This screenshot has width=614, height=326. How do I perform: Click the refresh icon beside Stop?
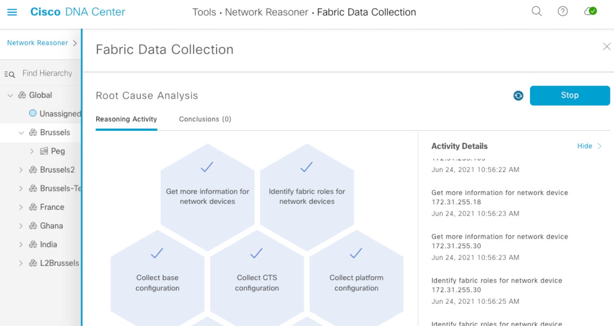[518, 96]
